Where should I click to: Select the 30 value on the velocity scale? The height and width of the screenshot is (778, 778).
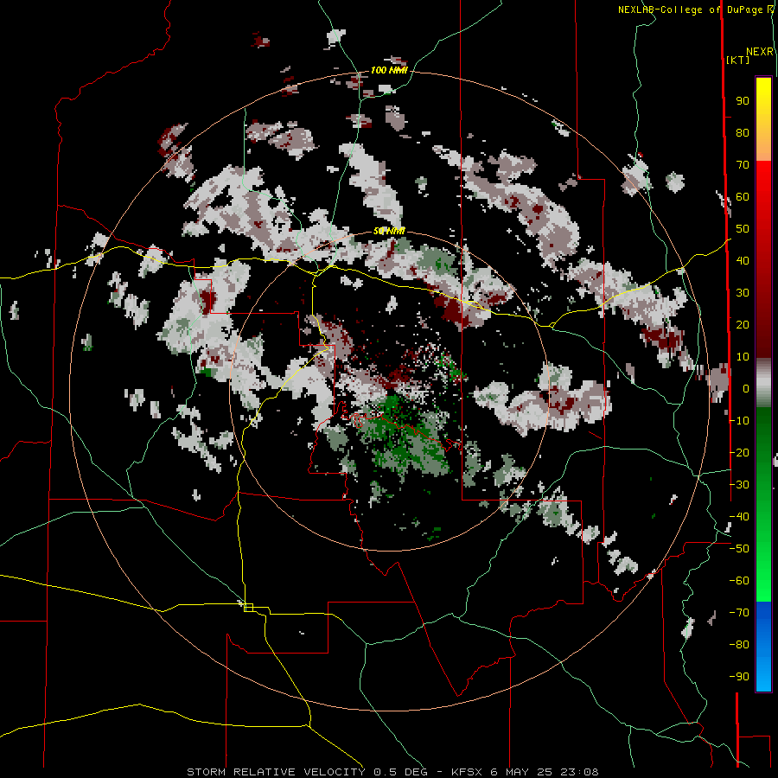pos(743,293)
